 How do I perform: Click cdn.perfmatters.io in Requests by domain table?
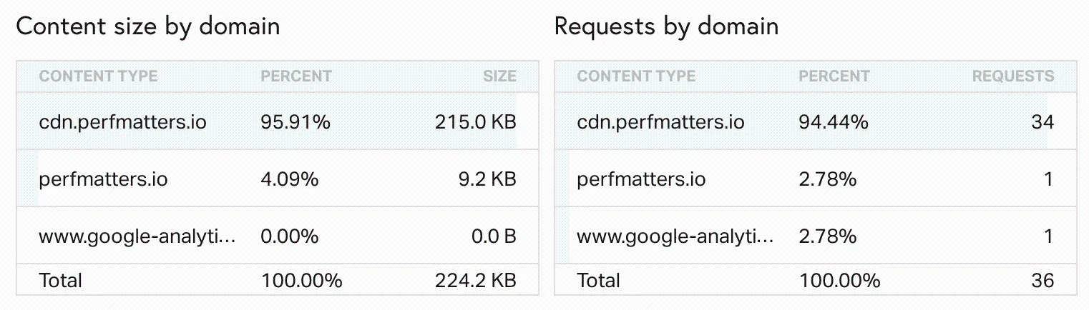coord(660,122)
